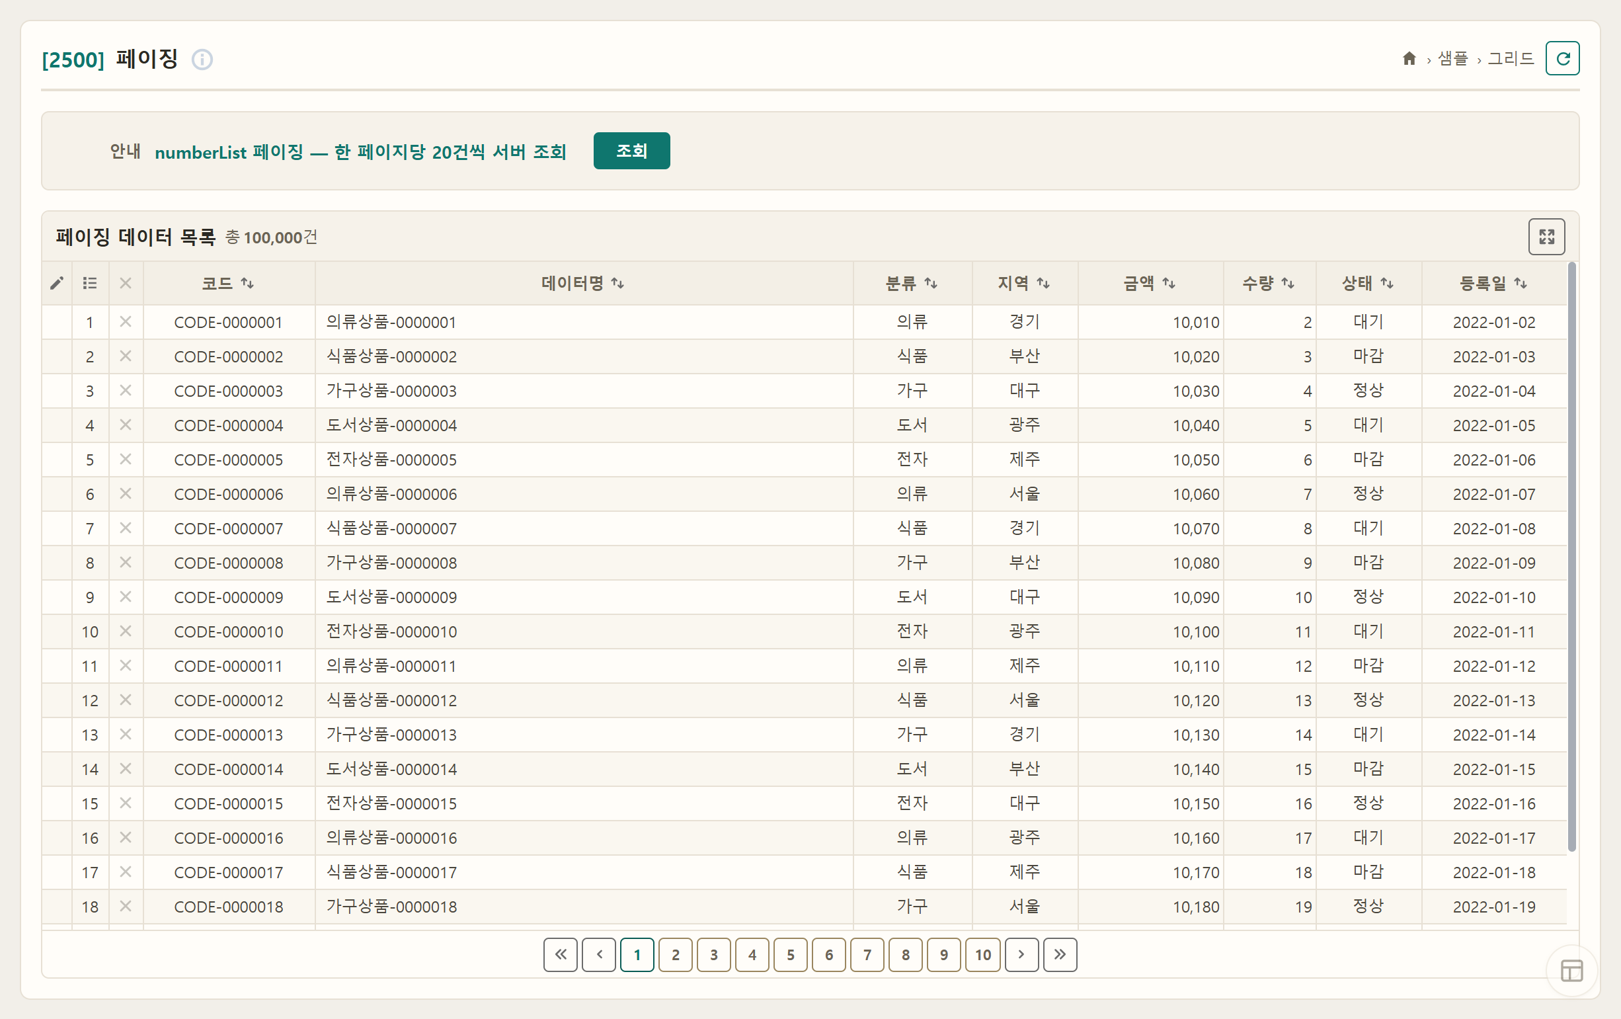Sort by 상태 column header
Screen dimensions: 1621x1019
(1368, 283)
